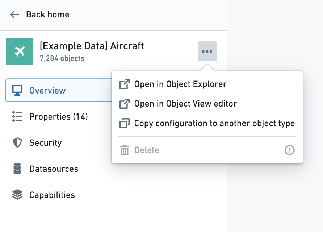Go to Back home link
The height and width of the screenshot is (232, 323).
click(47, 14)
